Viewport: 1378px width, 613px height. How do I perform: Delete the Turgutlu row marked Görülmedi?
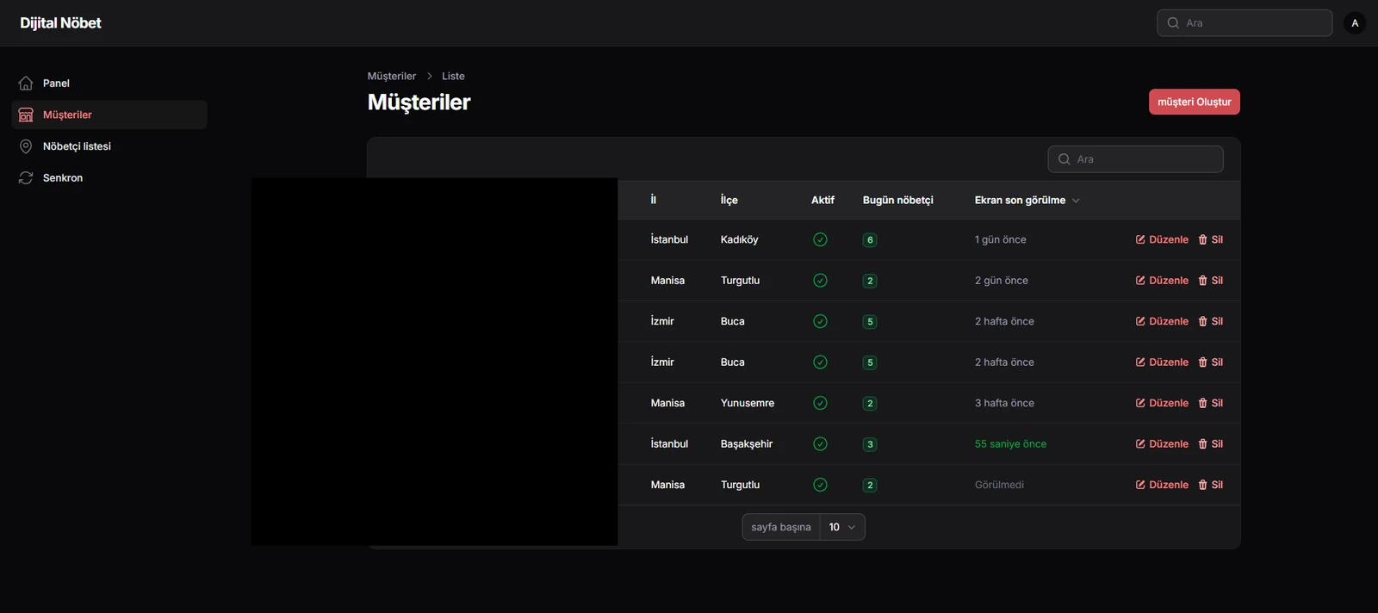click(1210, 485)
